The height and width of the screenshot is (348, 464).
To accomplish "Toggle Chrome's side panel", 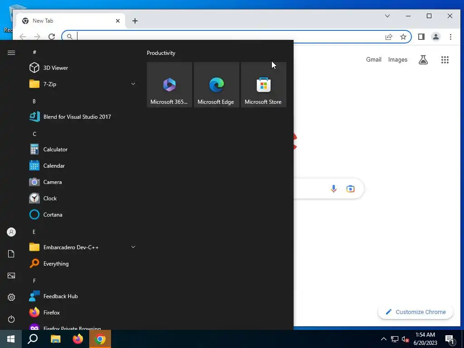I will point(421,37).
